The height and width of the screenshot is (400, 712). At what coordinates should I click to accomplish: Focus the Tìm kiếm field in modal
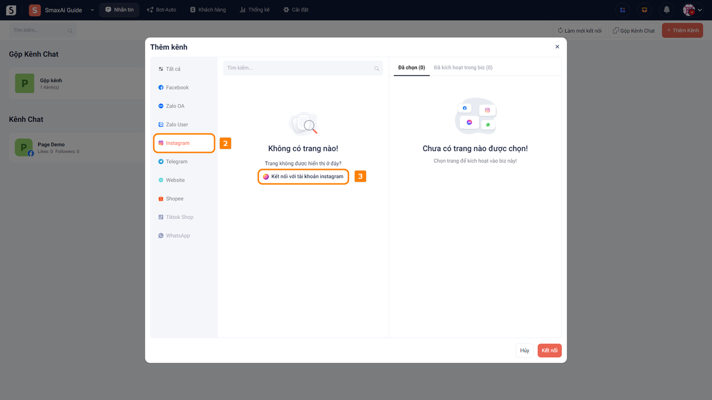coord(298,68)
